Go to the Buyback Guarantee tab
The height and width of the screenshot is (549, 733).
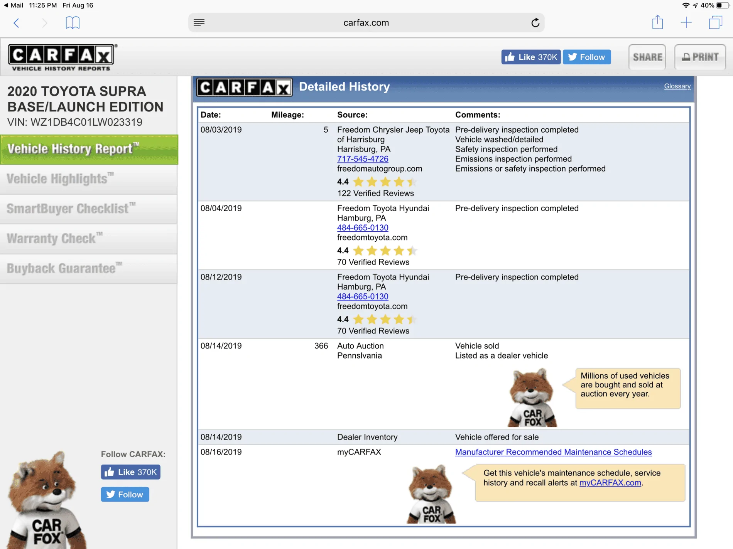click(x=89, y=269)
